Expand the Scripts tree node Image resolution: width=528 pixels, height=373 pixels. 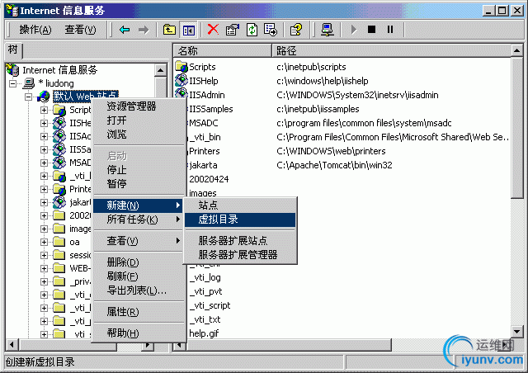pyautogui.click(x=44, y=111)
